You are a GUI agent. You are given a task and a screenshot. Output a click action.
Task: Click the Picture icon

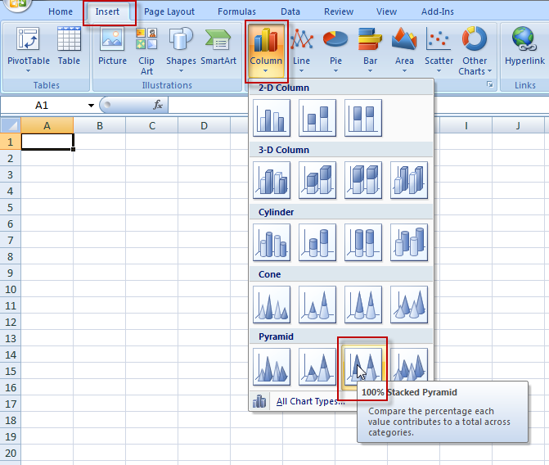click(x=112, y=39)
